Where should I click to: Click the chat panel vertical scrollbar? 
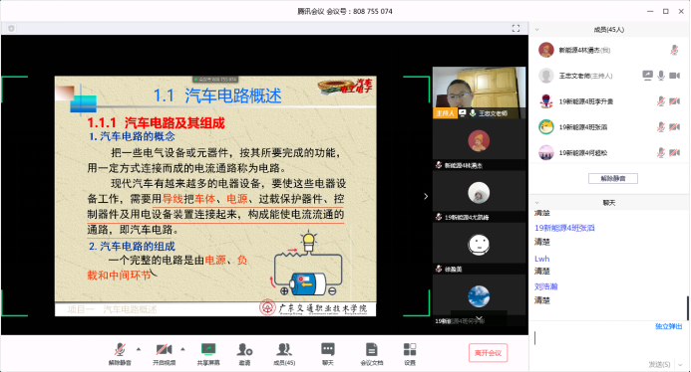coord(687,307)
